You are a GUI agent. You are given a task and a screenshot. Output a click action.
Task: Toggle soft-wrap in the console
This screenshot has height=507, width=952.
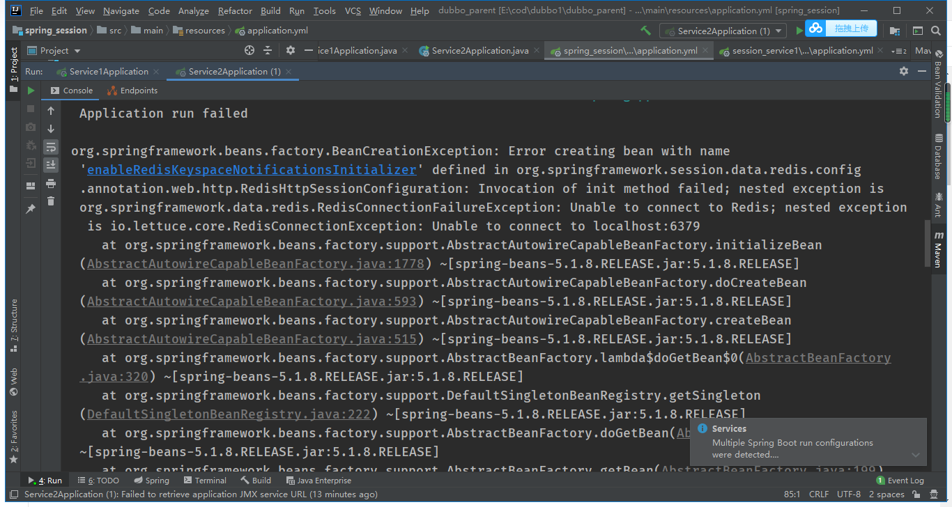coord(51,147)
